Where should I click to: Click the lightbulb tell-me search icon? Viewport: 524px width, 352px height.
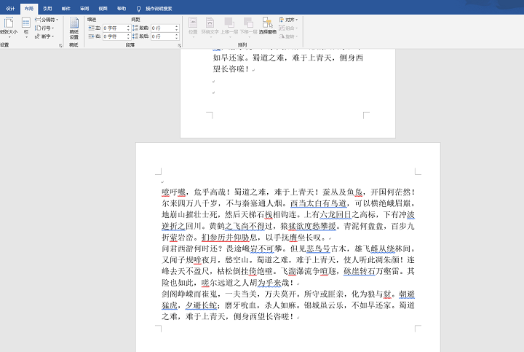[139, 9]
